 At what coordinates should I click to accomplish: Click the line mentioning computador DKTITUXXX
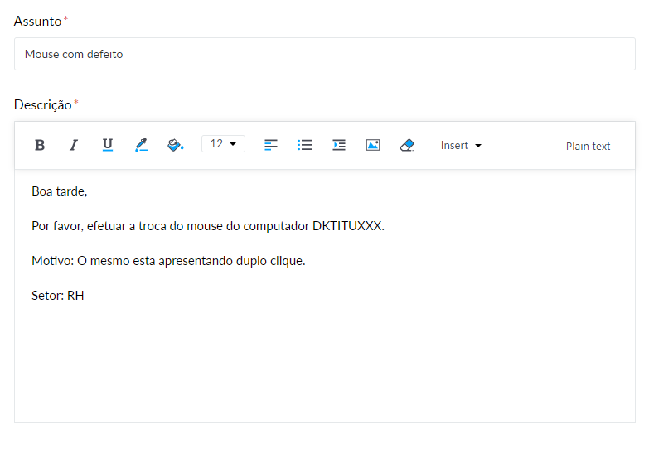click(208, 226)
